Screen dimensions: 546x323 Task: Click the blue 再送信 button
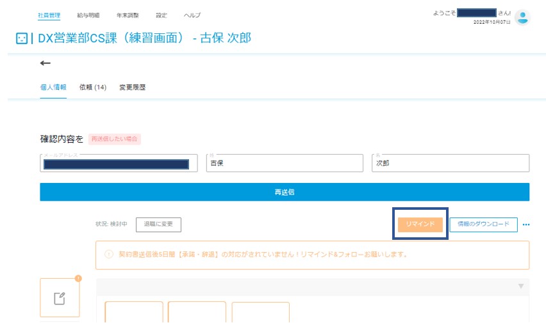click(x=285, y=192)
